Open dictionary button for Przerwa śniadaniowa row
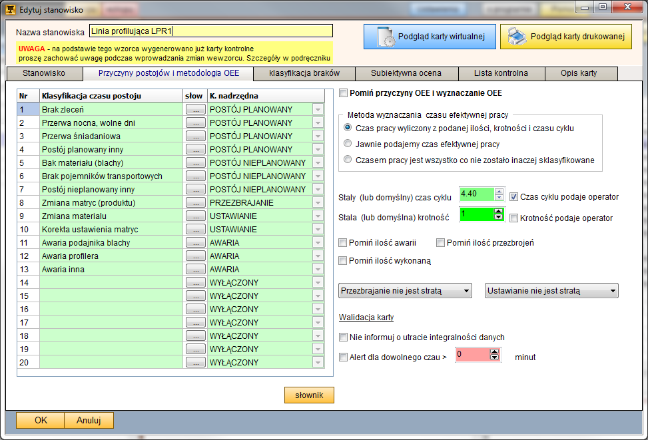Image resolution: width=648 pixels, height=440 pixels. point(196,136)
